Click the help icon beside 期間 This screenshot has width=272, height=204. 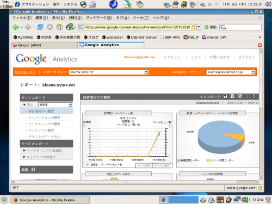[x=33, y=170]
